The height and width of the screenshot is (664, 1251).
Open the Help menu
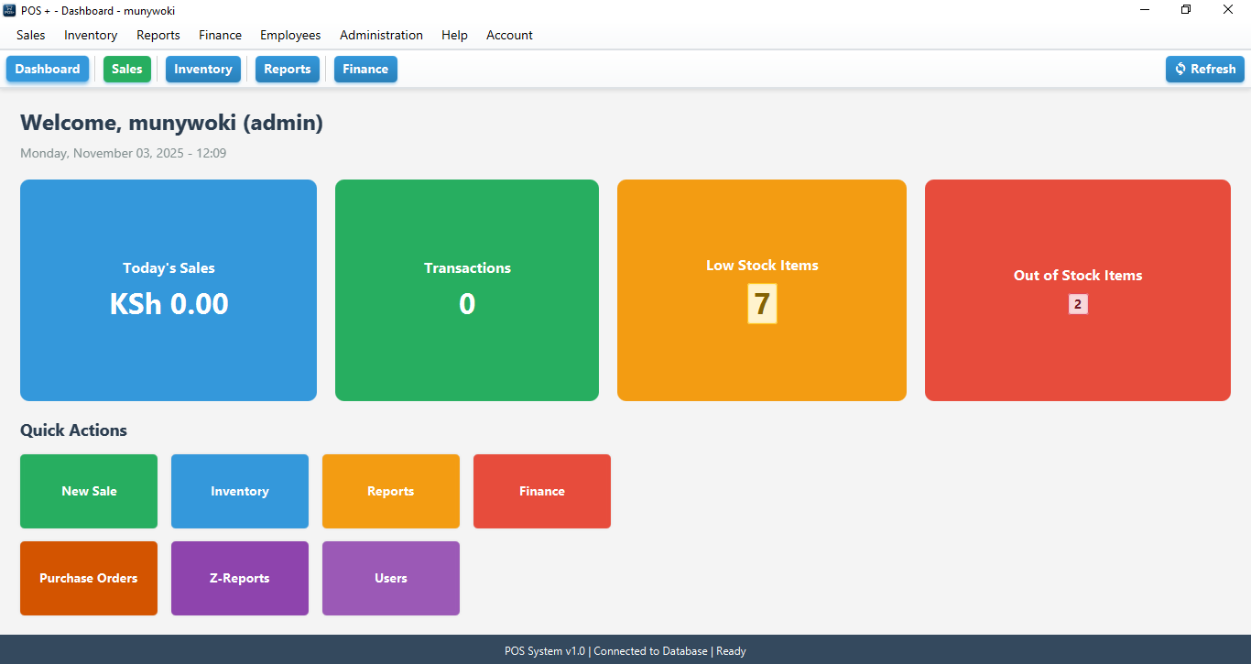pos(454,35)
